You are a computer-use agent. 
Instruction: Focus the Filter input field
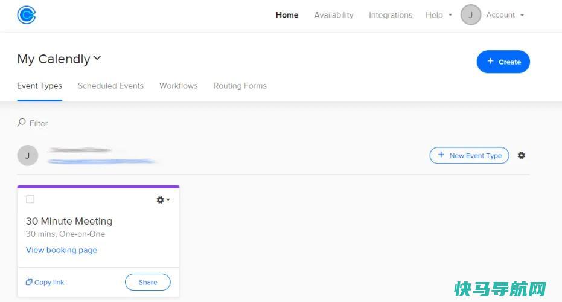click(x=39, y=123)
